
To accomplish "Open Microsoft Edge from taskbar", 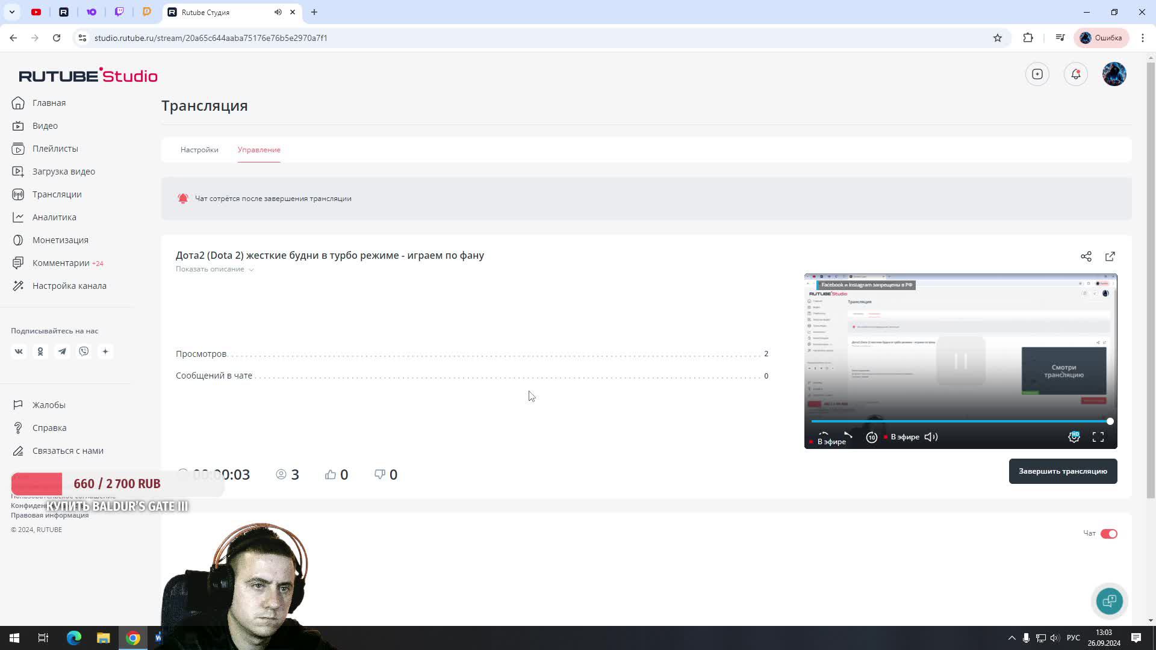I will pyautogui.click(x=73, y=638).
